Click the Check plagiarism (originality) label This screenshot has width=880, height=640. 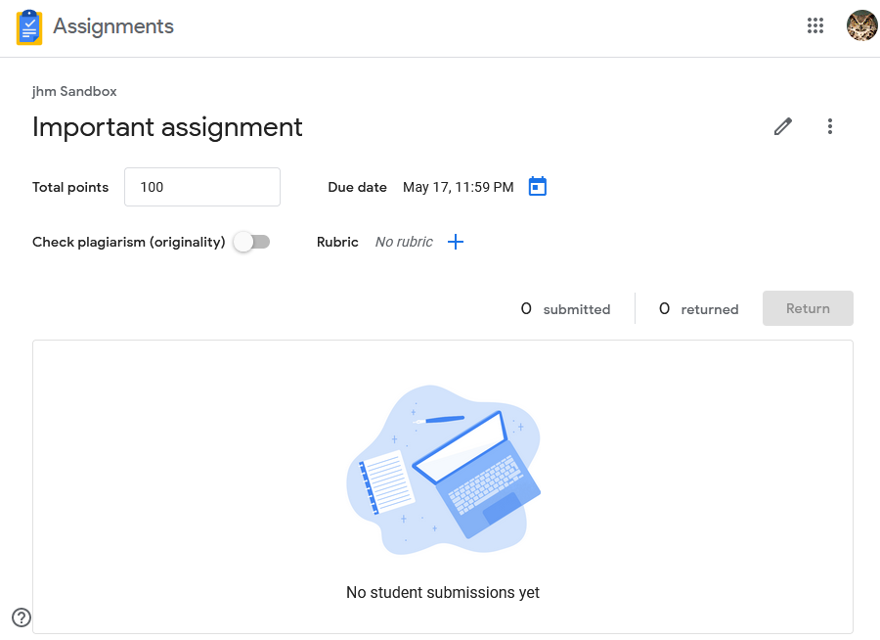(128, 242)
